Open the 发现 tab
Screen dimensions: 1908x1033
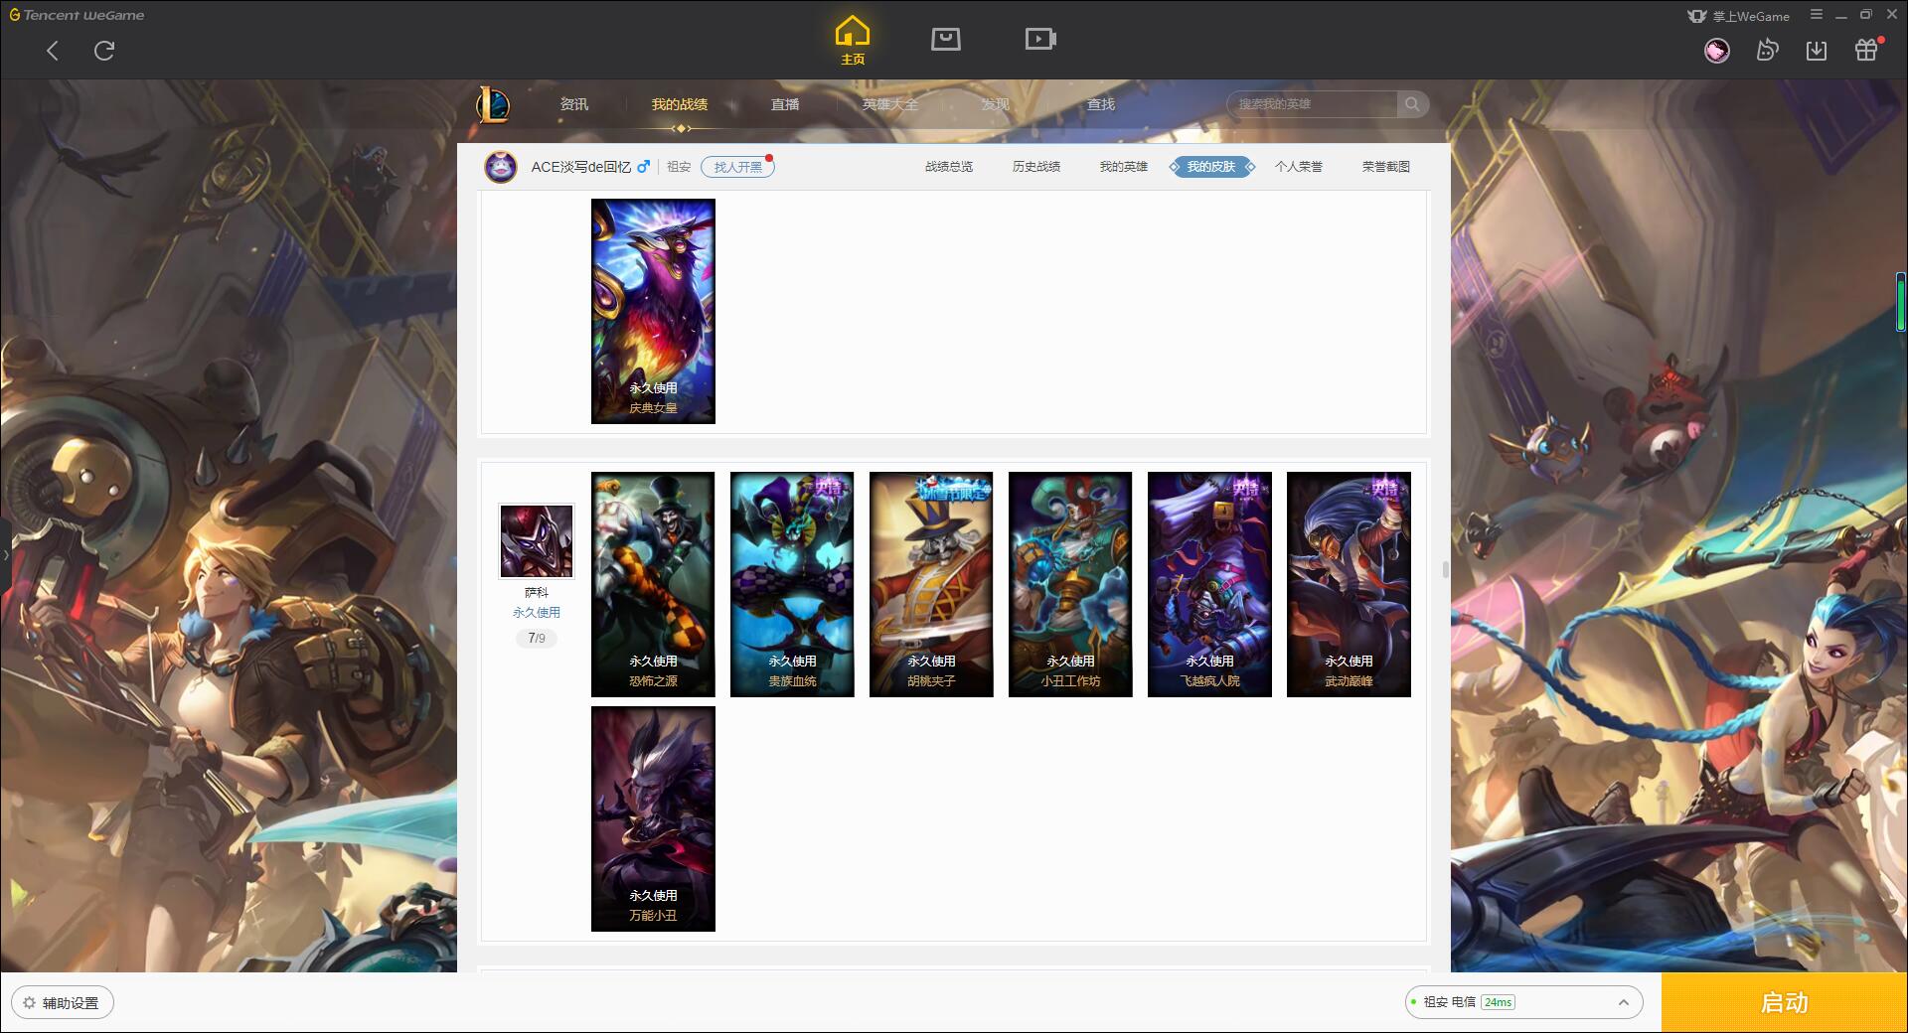click(x=996, y=104)
